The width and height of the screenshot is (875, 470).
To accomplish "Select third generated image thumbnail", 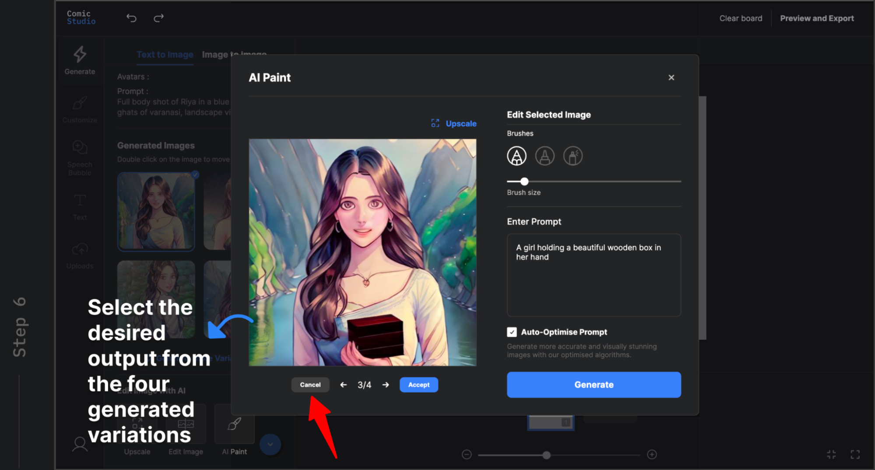I will point(156,299).
